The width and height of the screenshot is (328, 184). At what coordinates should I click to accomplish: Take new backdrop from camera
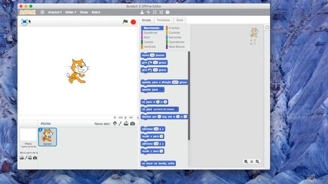pyautogui.click(x=35, y=158)
